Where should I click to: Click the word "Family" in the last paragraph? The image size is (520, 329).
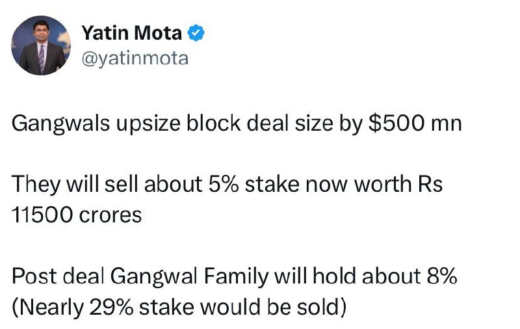pos(236,276)
